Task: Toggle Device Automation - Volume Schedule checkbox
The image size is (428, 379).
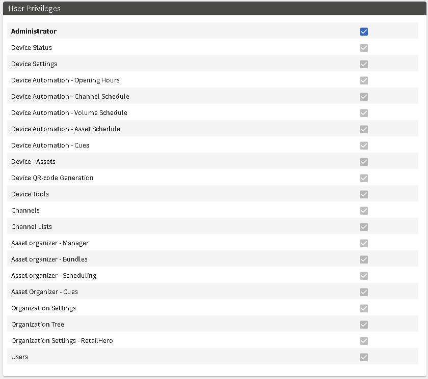Action: 364,113
